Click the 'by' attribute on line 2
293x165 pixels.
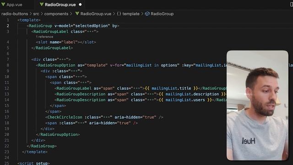114,26
